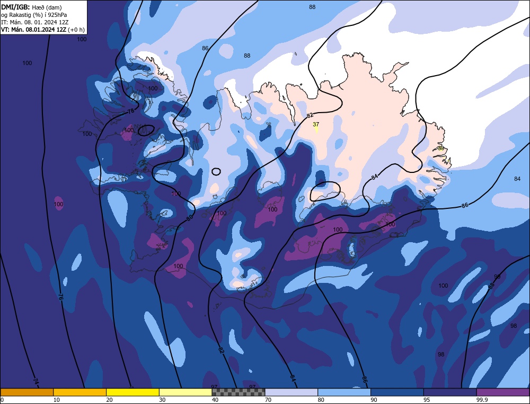Click the '78' contour label over the Westfjords

(x=131, y=111)
